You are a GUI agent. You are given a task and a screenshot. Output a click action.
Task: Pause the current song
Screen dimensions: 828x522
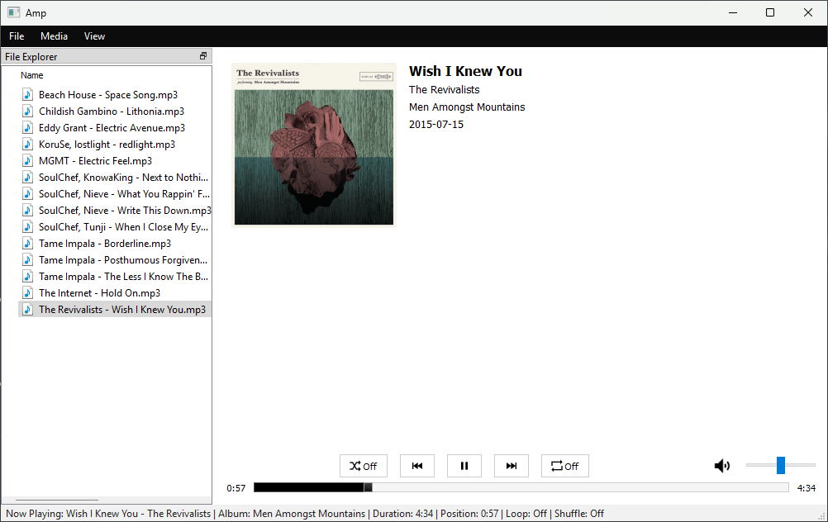coord(464,466)
